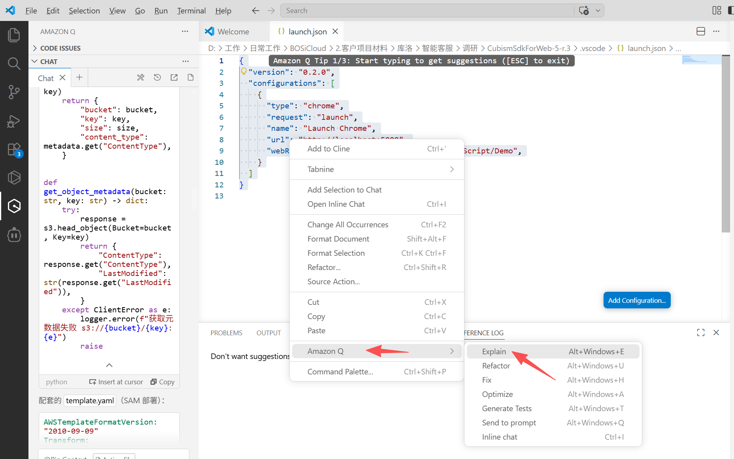Click Insert at cursor under code block
Screen dimensions: 734x459
pyautogui.click(x=116, y=382)
